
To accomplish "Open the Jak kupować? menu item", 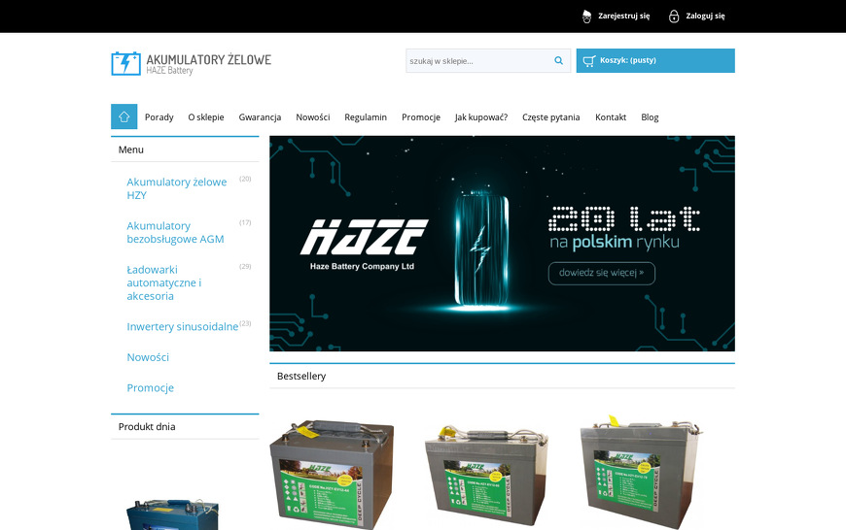I will tap(481, 116).
